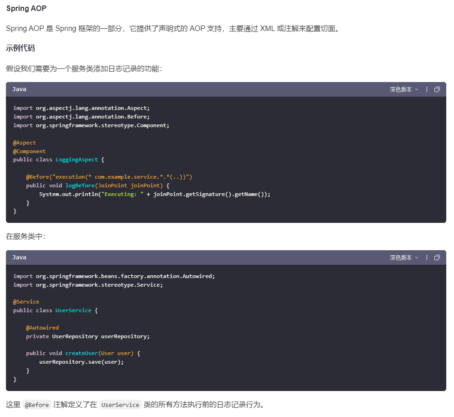454x417 pixels.
Task: Click the 示例代码 subheading
Action: 20,48
